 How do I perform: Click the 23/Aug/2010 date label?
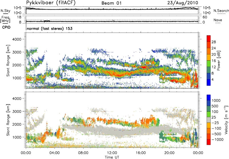183,3
